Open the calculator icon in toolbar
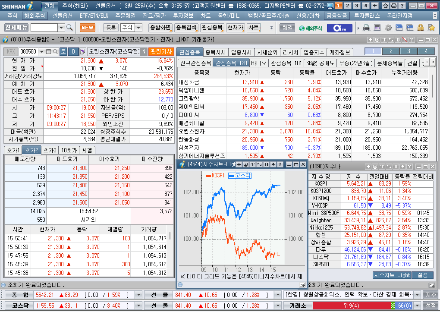 click(x=377, y=28)
